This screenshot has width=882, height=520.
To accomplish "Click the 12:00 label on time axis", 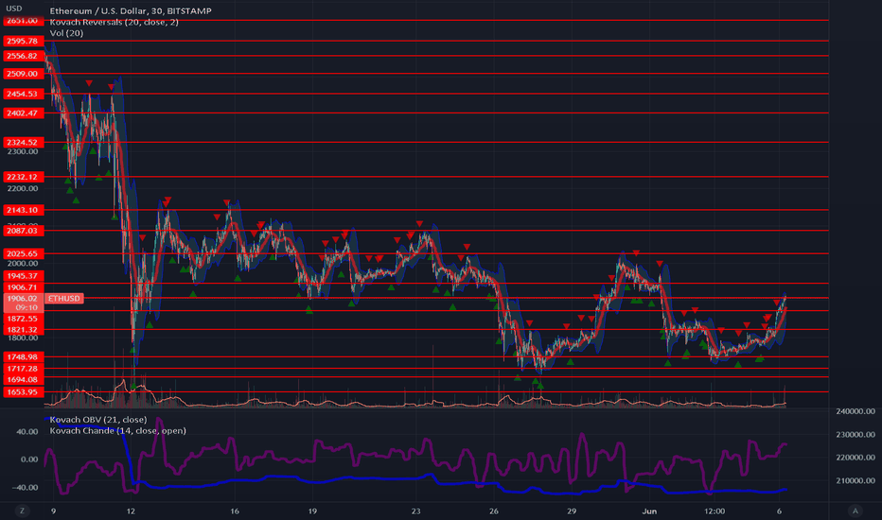I will (x=714, y=511).
